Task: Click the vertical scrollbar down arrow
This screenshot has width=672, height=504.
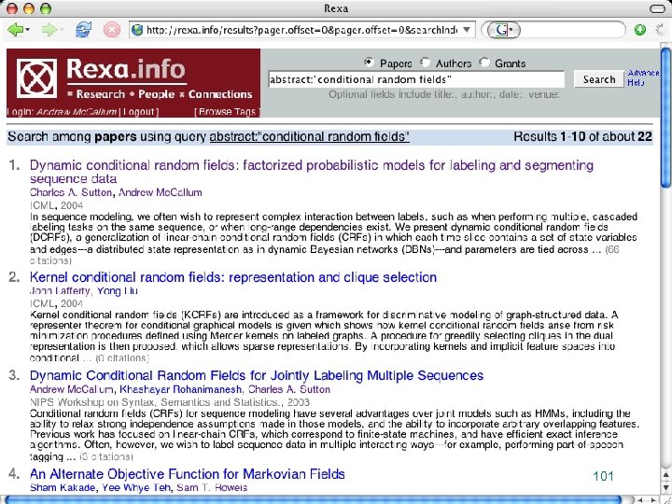Action: [665, 487]
